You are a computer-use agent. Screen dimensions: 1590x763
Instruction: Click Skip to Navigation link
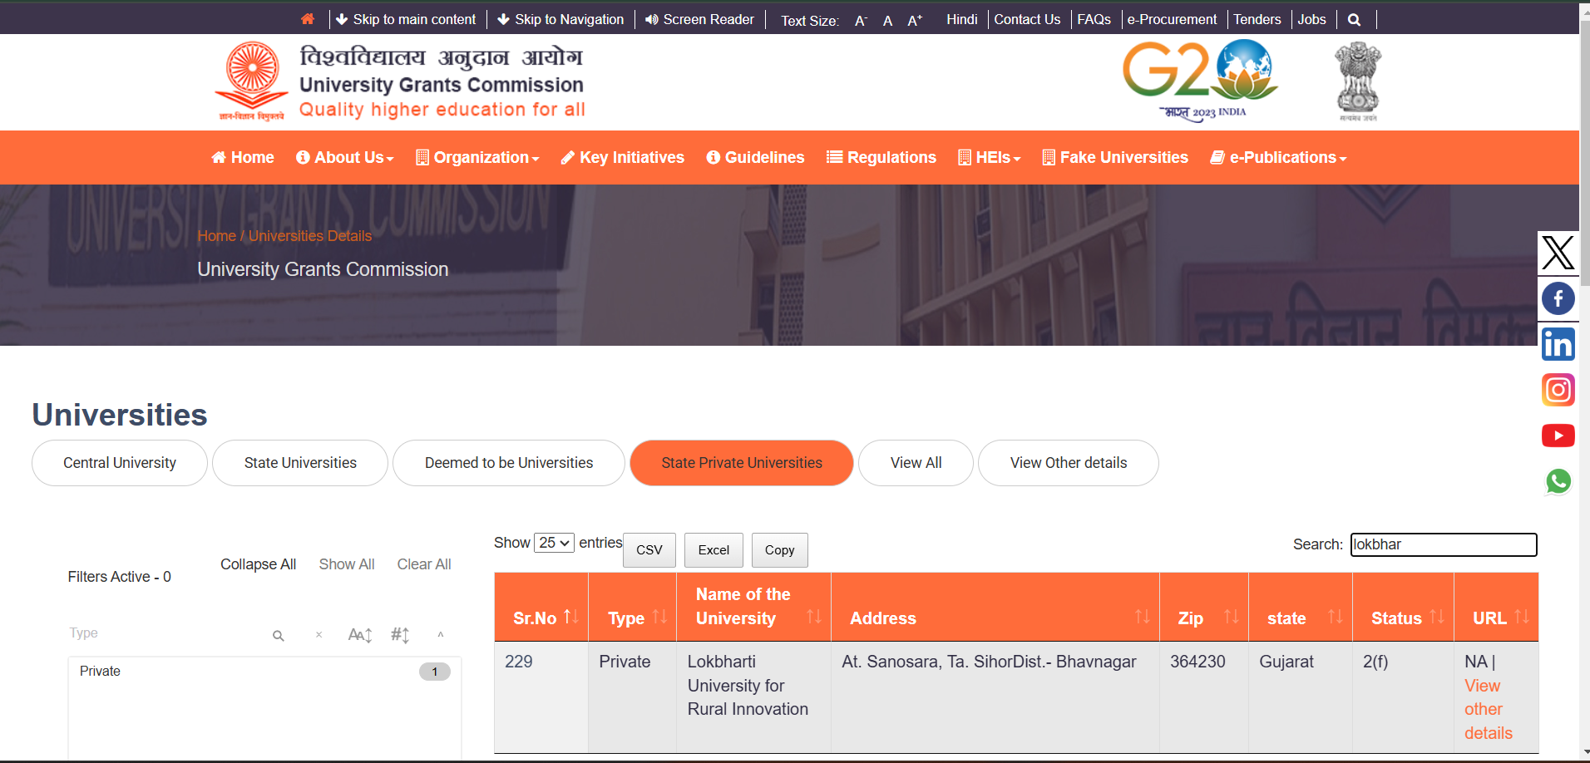click(560, 19)
